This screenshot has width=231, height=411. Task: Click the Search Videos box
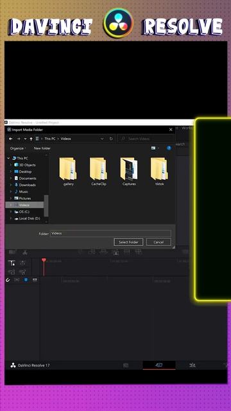coord(146,139)
